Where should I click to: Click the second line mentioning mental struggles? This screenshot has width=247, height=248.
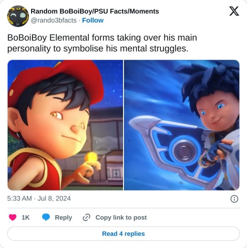click(x=98, y=49)
